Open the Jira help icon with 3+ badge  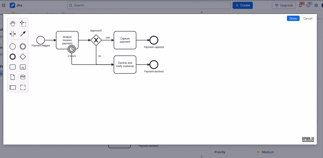click(x=308, y=5)
